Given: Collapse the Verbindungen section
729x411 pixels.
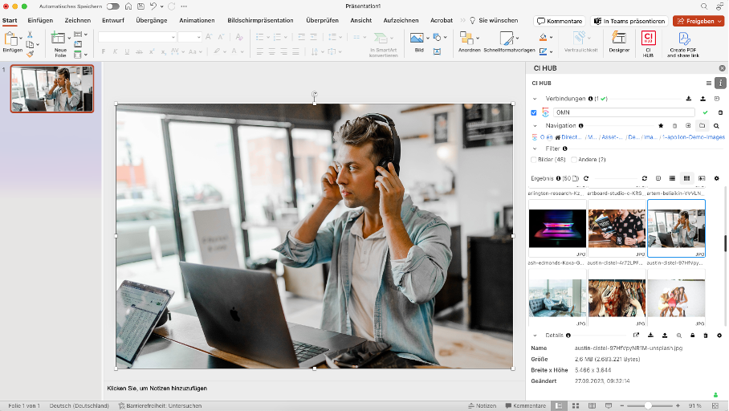Looking at the screenshot, I should click(535, 99).
